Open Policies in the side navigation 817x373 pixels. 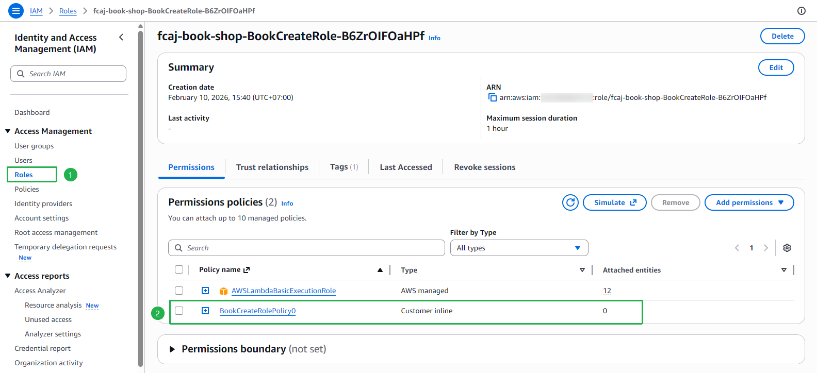[27, 189]
